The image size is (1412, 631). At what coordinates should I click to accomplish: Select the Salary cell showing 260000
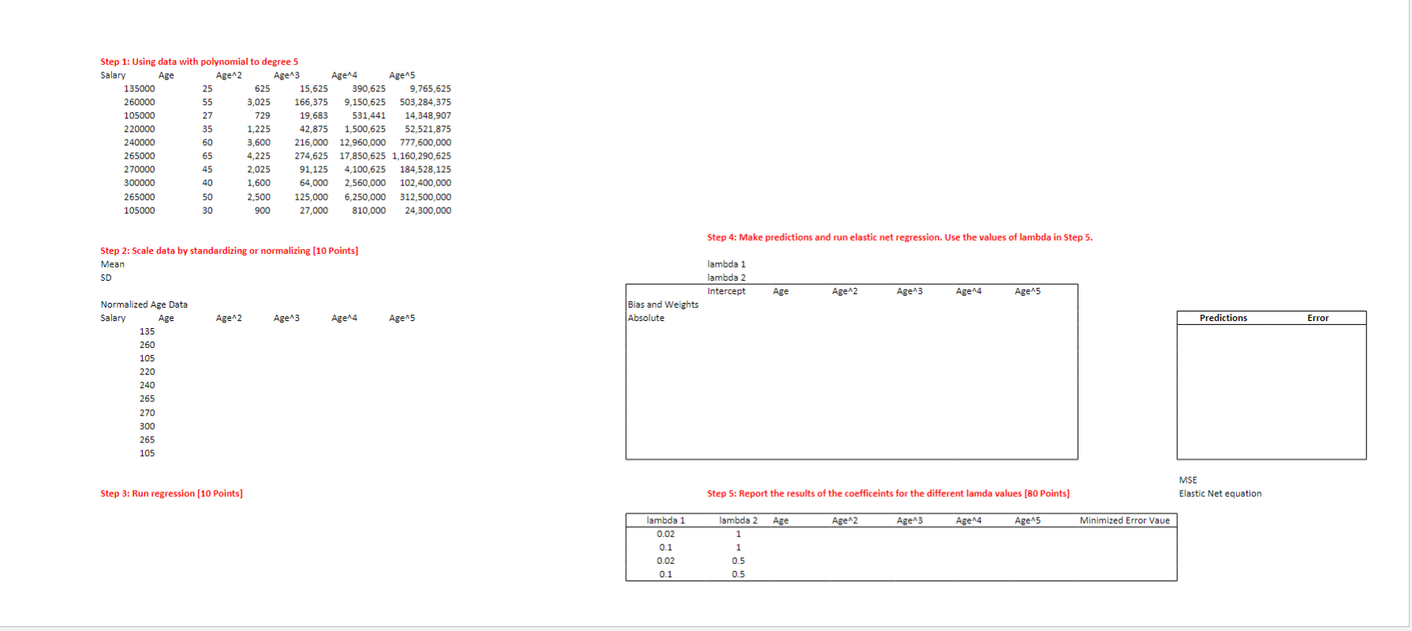click(139, 102)
